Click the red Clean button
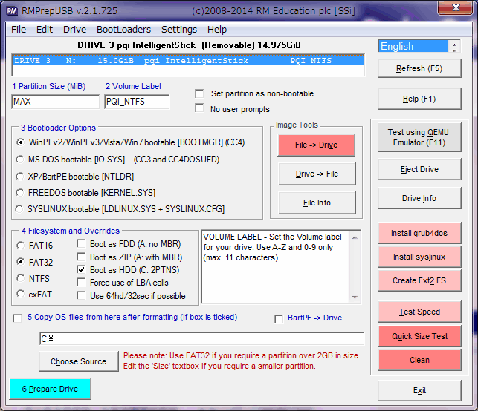Viewport: 478px width, 411px height. (x=419, y=360)
